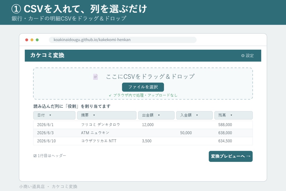Open the 出金額 column role dropdown

point(156,115)
